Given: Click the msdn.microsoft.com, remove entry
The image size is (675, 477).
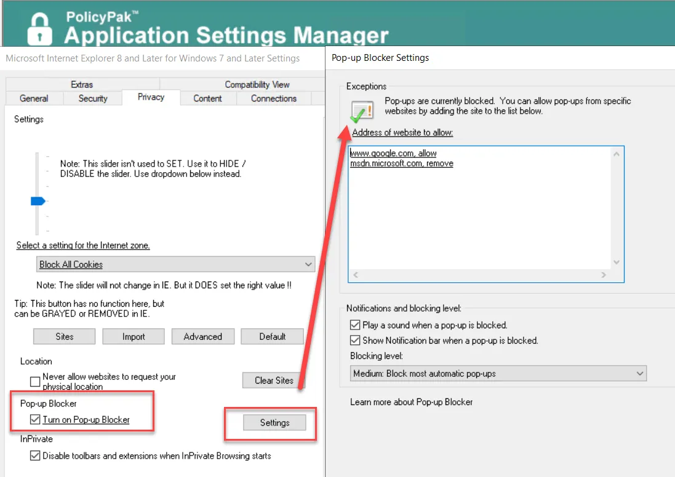Looking at the screenshot, I should coord(402,164).
